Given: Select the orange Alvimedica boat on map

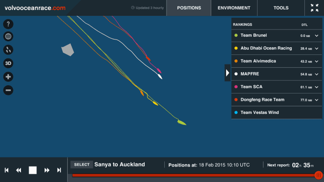Looking at the screenshot, I should (x=142, y=93).
